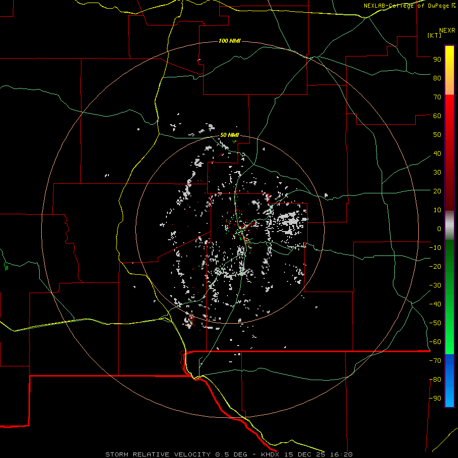
Task: Select "STORM RELATIVE VELOCITY" caption text
Action: click(158, 454)
